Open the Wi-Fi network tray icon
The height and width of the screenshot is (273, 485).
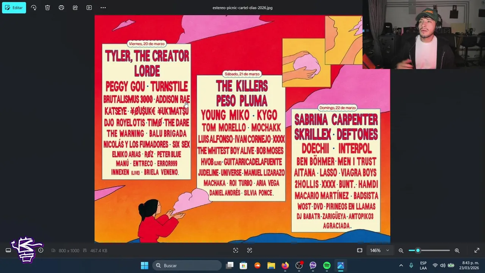[435, 265]
